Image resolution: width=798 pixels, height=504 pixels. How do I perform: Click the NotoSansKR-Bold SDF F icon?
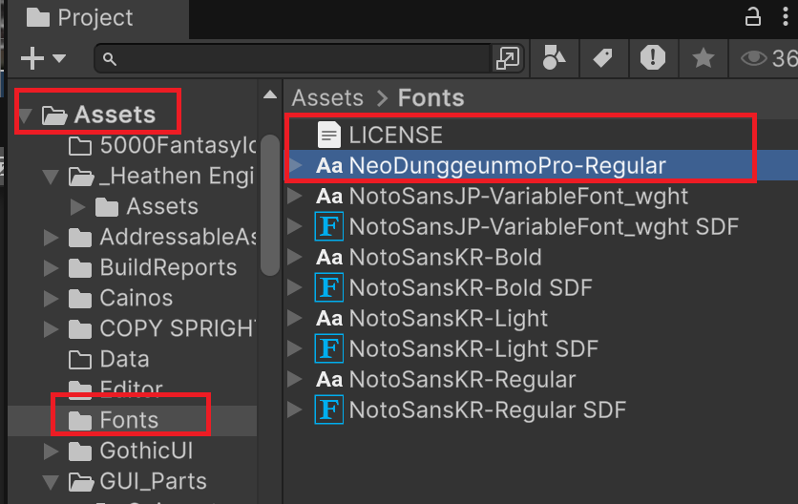point(328,287)
